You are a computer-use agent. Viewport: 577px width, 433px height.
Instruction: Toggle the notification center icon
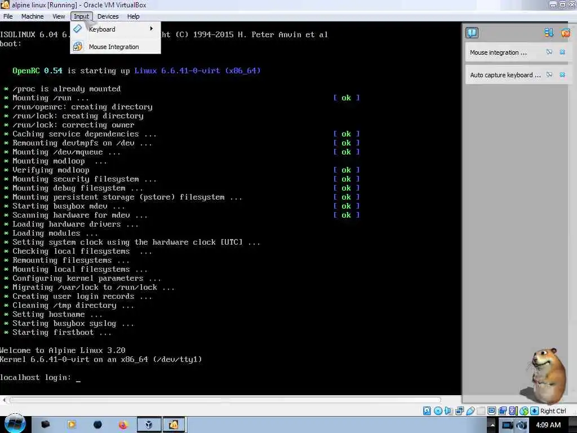pyautogui.click(x=472, y=33)
